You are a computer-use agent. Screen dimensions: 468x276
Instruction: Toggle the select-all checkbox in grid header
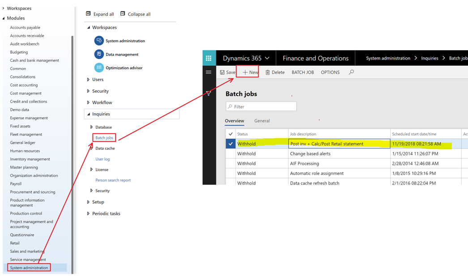click(x=230, y=134)
